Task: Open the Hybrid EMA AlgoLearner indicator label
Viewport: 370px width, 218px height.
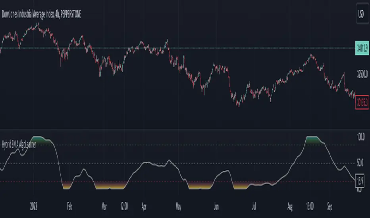Action: pyautogui.click(x=19, y=144)
